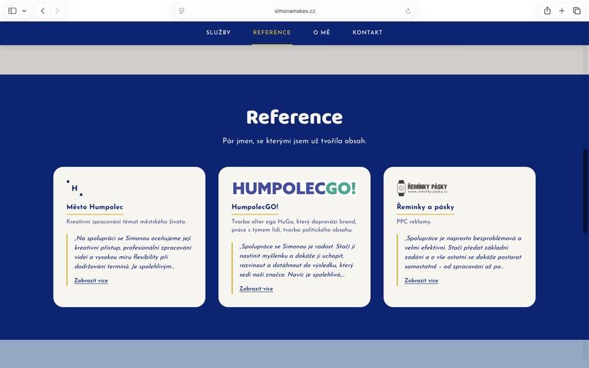Click the HUMPOLECGO! logo image
The image size is (589, 368).
point(294,188)
